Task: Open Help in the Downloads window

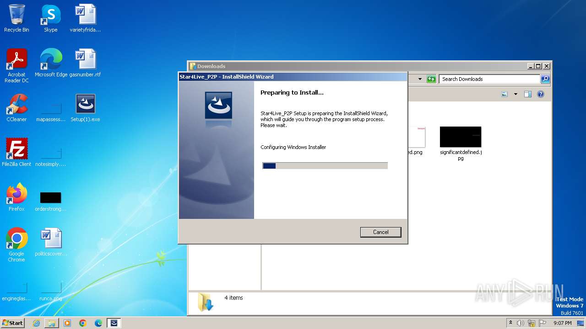Action: [x=541, y=94]
